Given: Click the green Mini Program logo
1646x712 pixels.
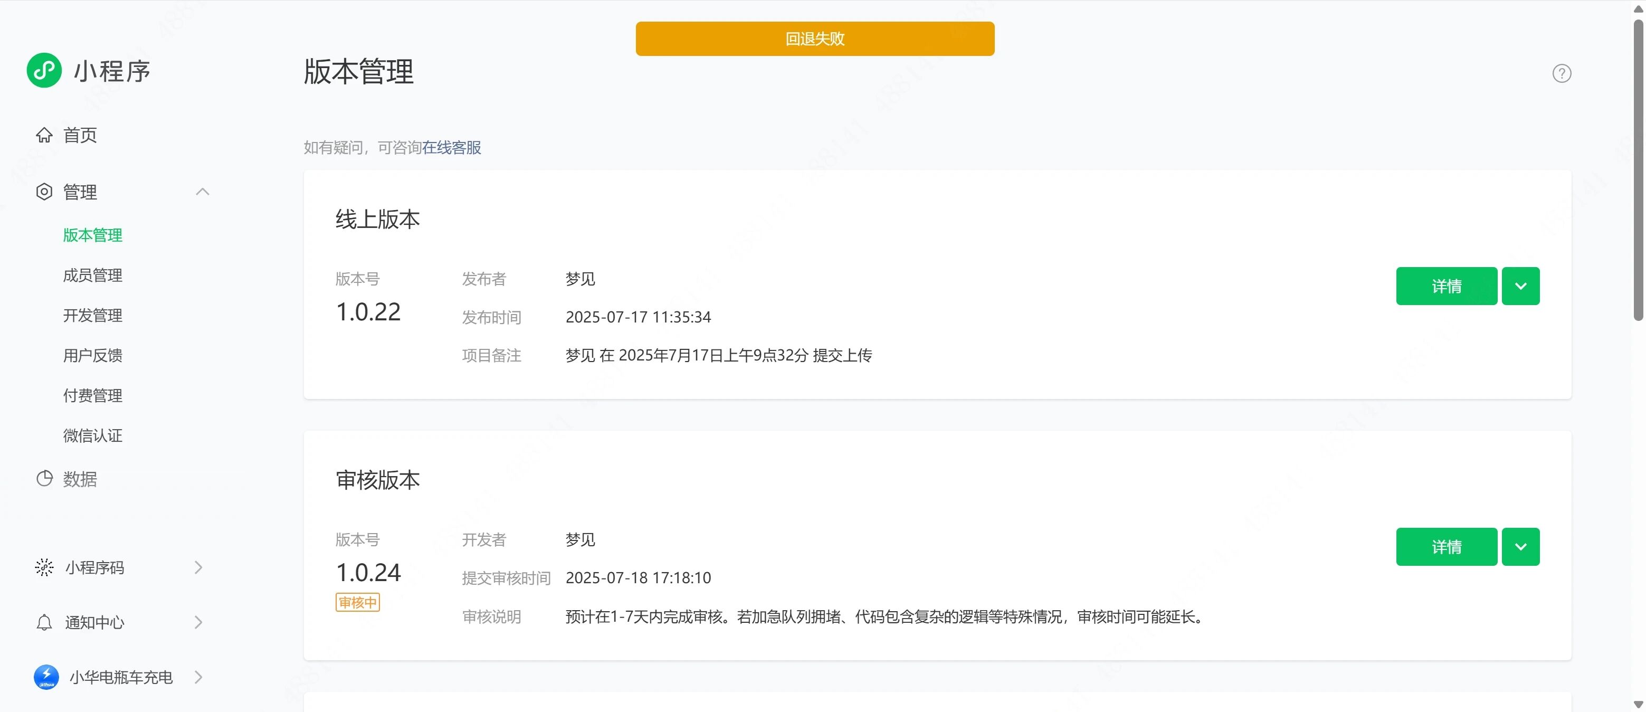Looking at the screenshot, I should pos(44,70).
